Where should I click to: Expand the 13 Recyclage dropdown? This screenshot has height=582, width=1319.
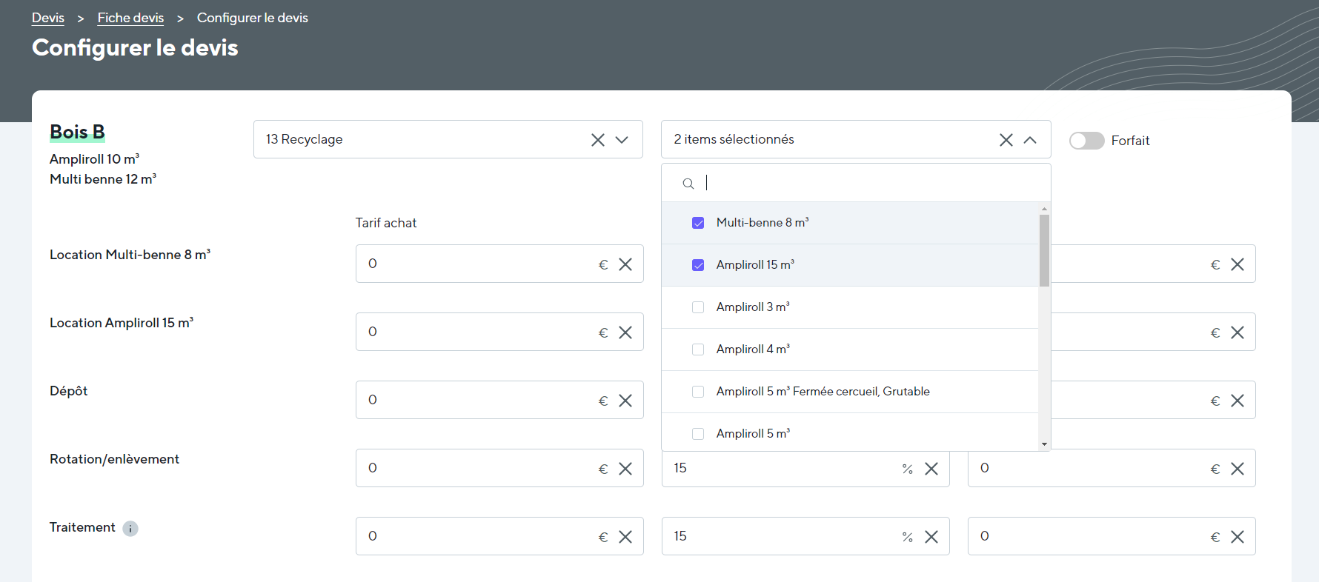622,140
